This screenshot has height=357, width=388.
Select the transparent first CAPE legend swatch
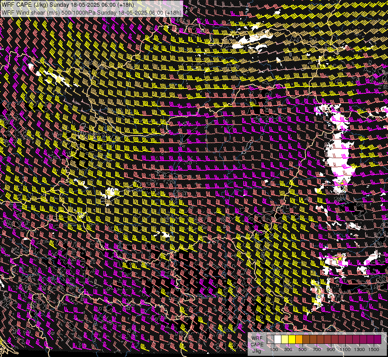coord(270,339)
